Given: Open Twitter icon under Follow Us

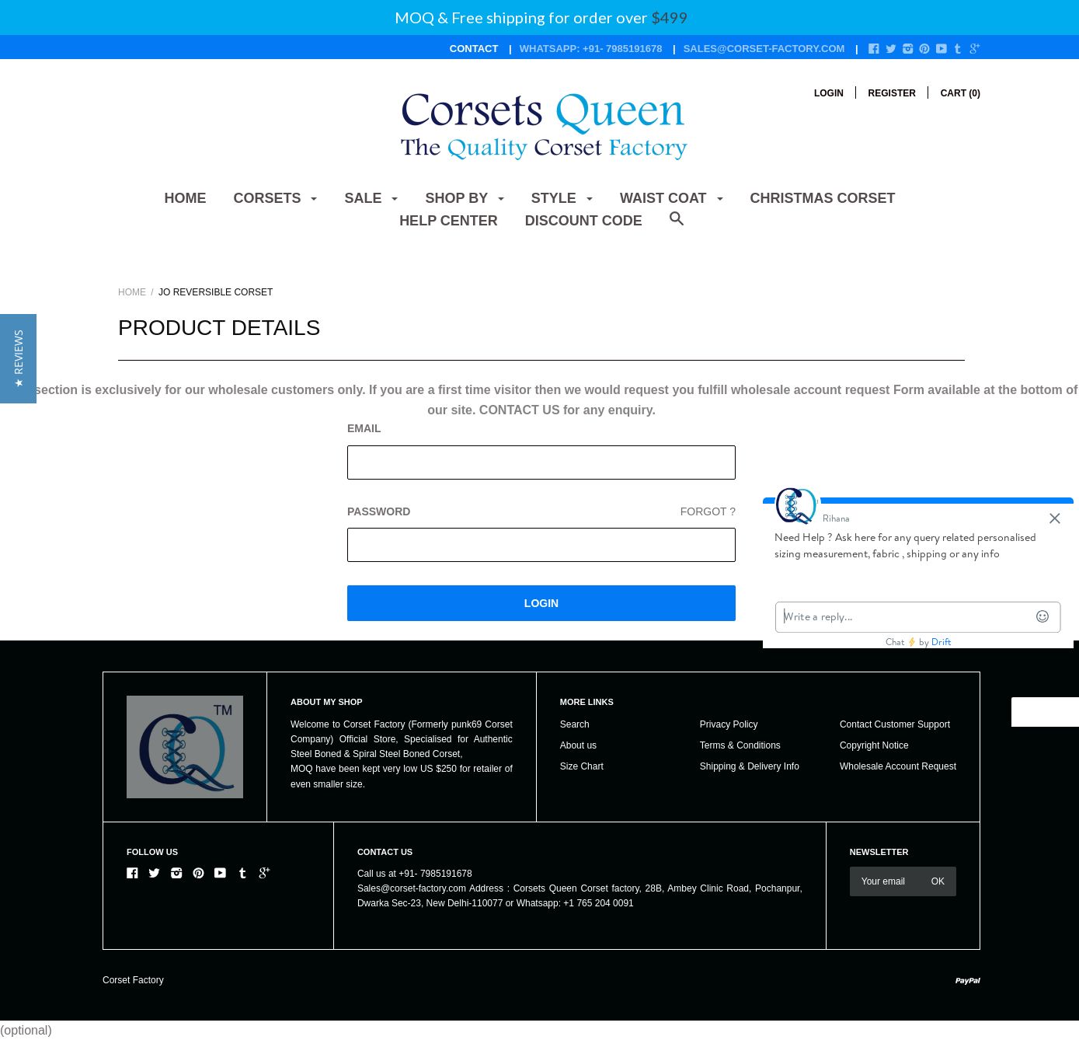Looking at the screenshot, I should pos(154,873).
